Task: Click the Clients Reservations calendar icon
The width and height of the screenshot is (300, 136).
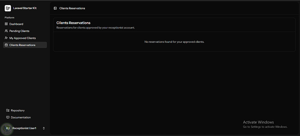Action: [6, 45]
